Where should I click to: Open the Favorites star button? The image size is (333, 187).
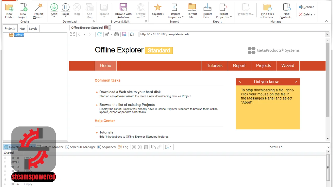point(158,9)
